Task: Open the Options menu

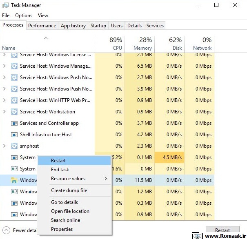Action: (x=24, y=15)
